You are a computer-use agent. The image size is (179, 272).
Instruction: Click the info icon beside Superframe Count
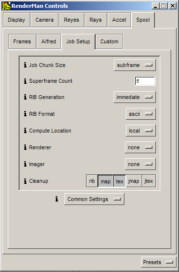coord(25,81)
